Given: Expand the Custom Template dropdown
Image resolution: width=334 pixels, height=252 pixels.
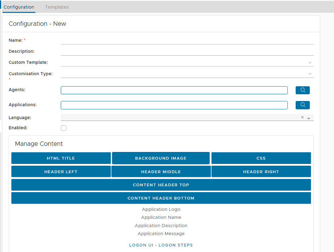Looking at the screenshot, I should pos(310,62).
